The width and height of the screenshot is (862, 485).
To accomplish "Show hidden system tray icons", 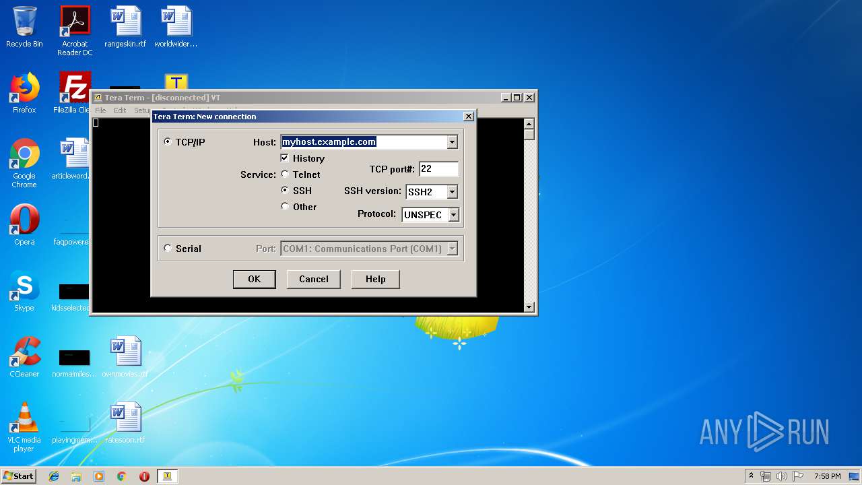I will click(751, 476).
